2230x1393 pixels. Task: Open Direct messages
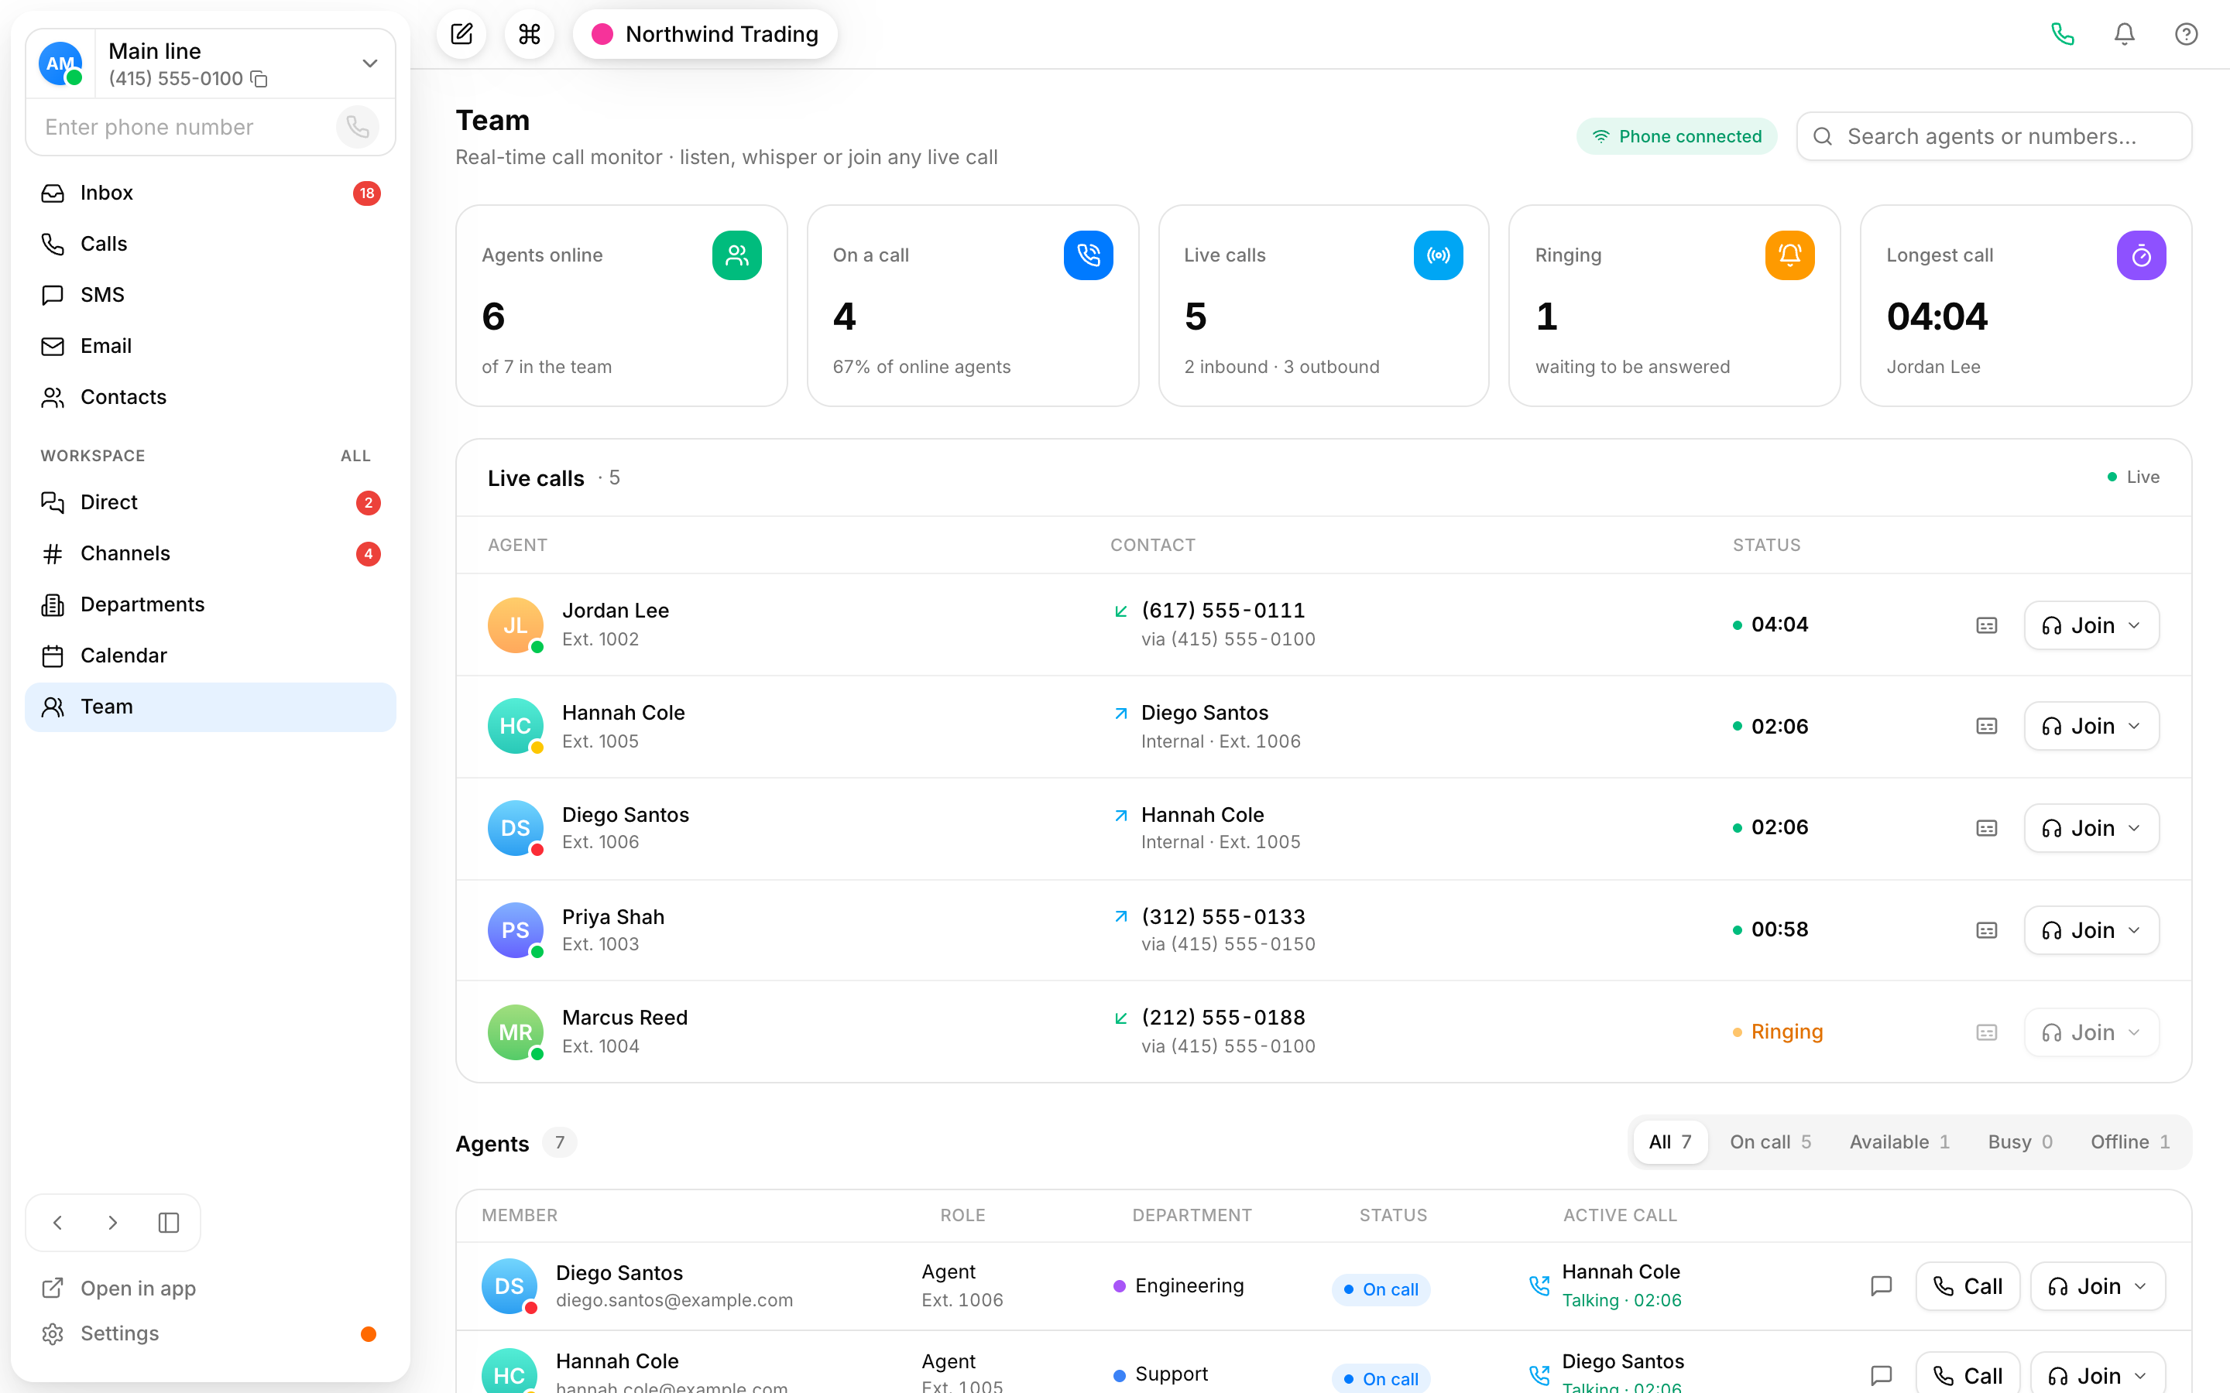[211, 502]
